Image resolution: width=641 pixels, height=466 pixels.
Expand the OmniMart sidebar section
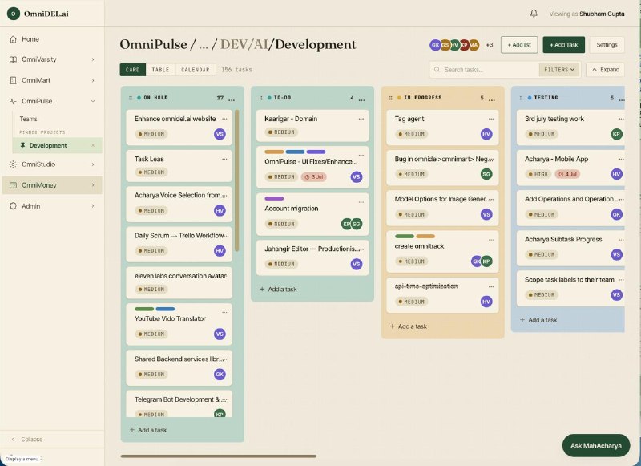click(x=93, y=80)
